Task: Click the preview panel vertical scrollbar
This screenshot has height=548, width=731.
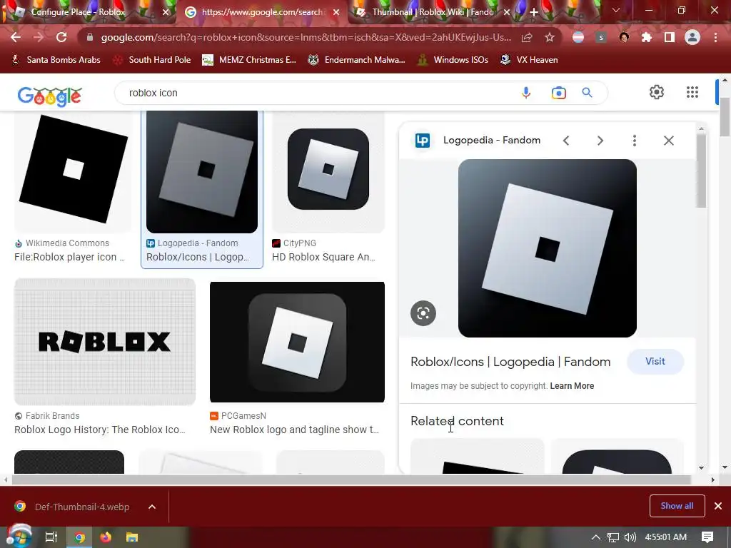Action: (701, 170)
